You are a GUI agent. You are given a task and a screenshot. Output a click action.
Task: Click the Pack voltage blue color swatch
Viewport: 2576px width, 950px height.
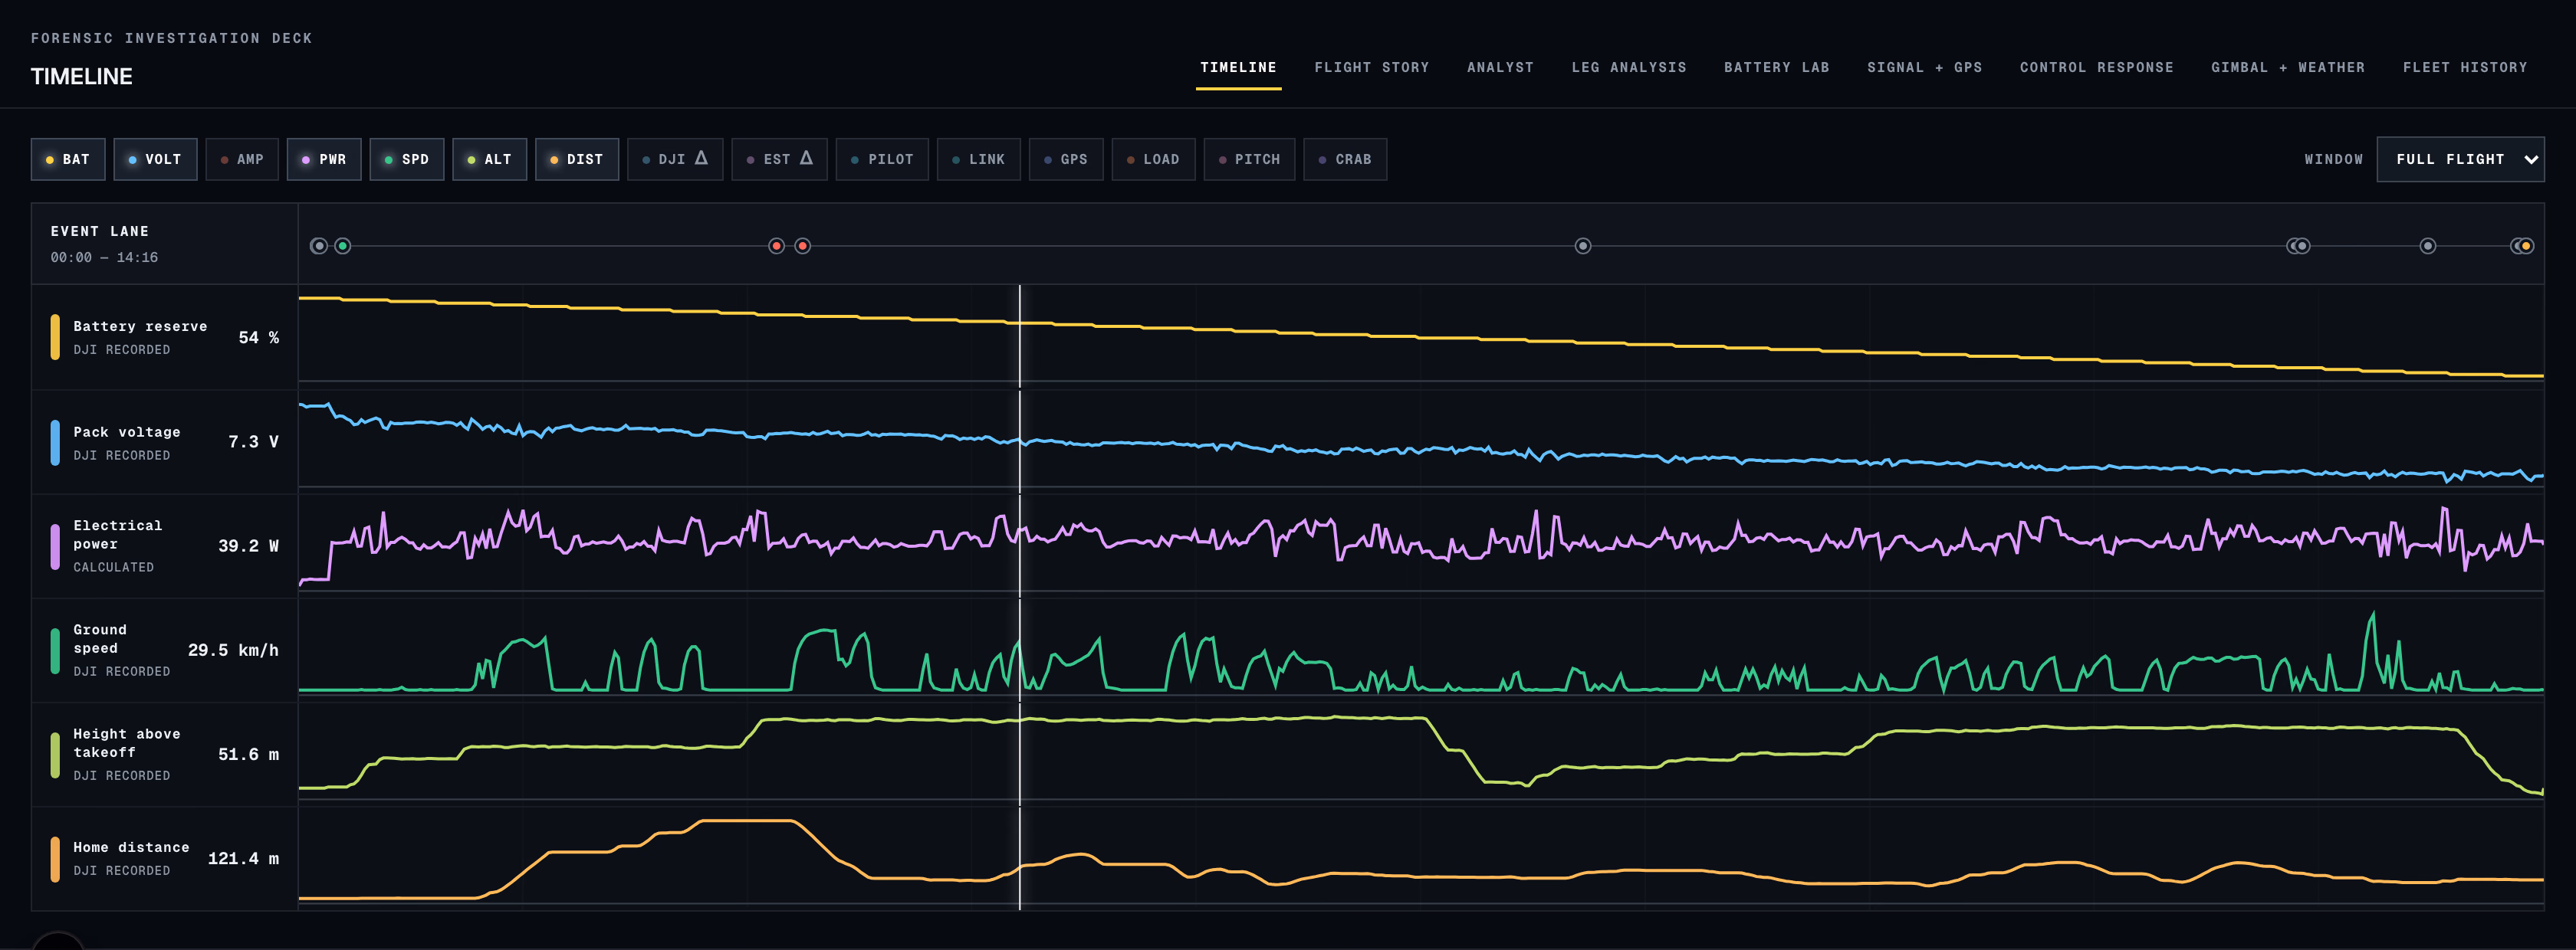(55, 441)
